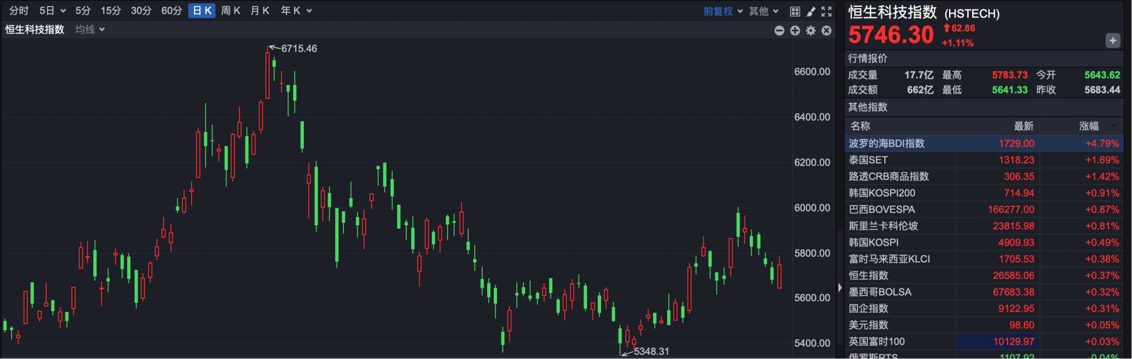Open the 前复权 adjustment dropdown
This screenshot has height=359, width=1132.
coord(723,11)
